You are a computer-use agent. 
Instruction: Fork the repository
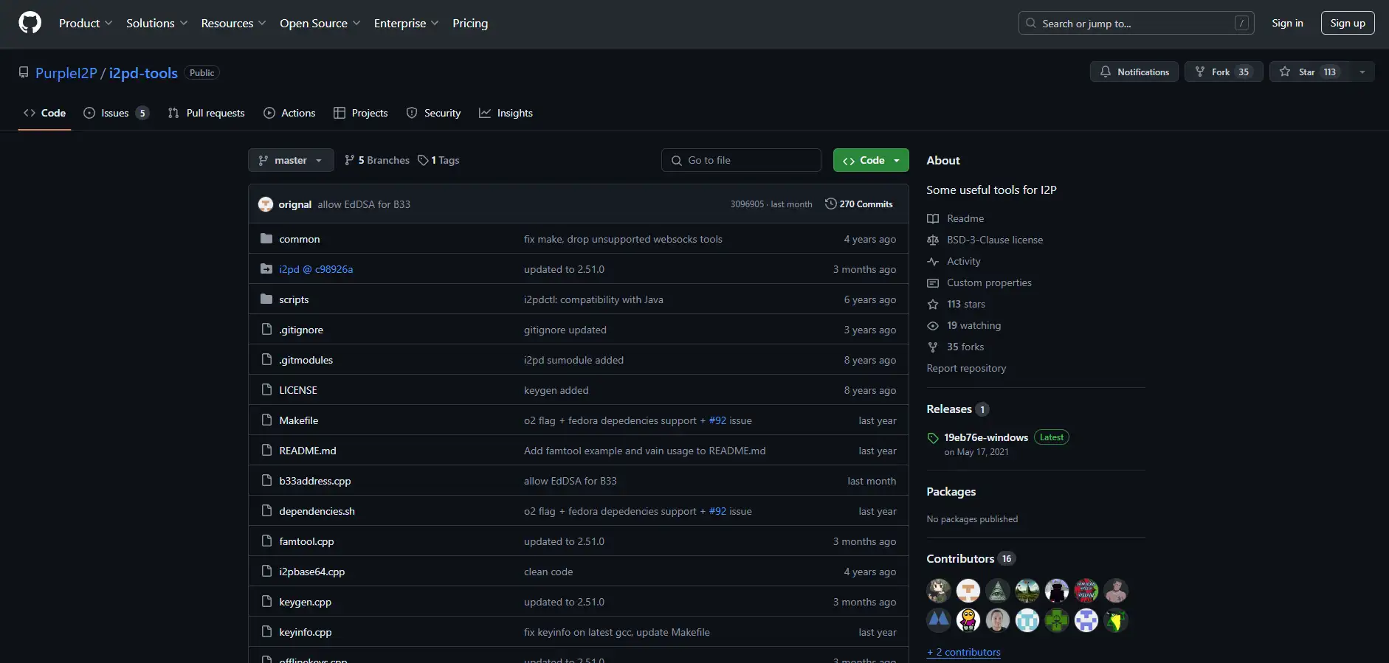point(1224,72)
